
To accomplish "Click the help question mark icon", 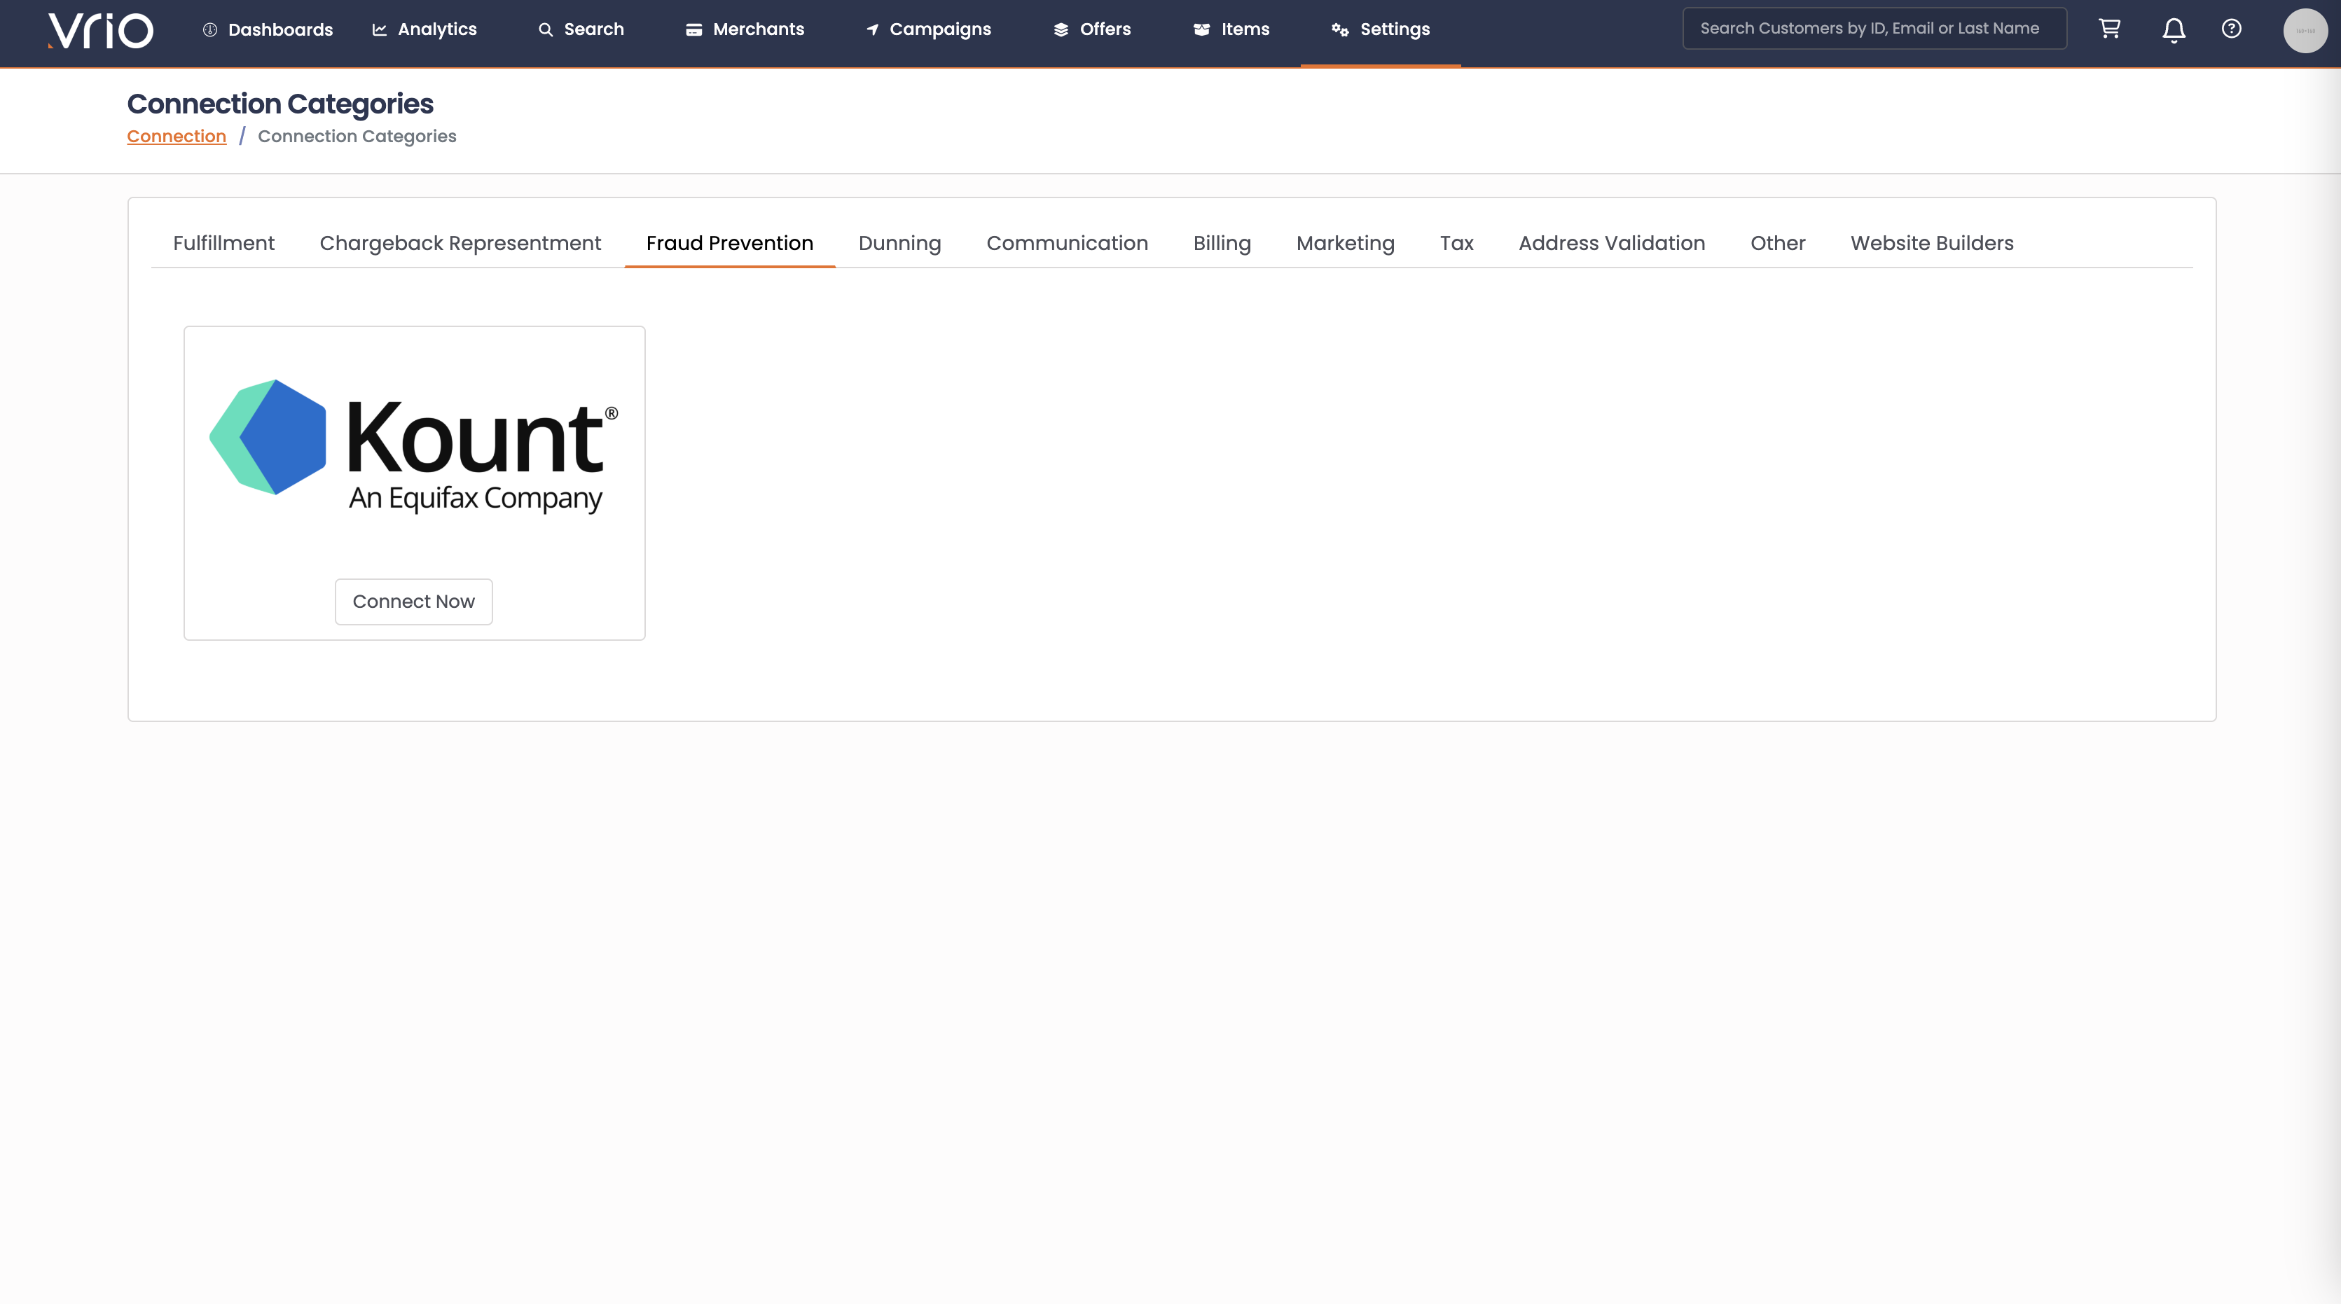I will [x=2231, y=29].
